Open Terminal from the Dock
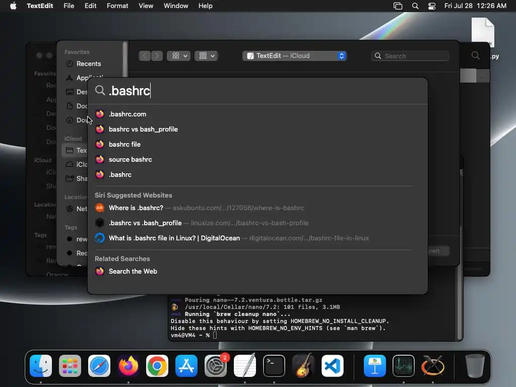Image resolution: width=516 pixels, height=387 pixels. [274, 366]
